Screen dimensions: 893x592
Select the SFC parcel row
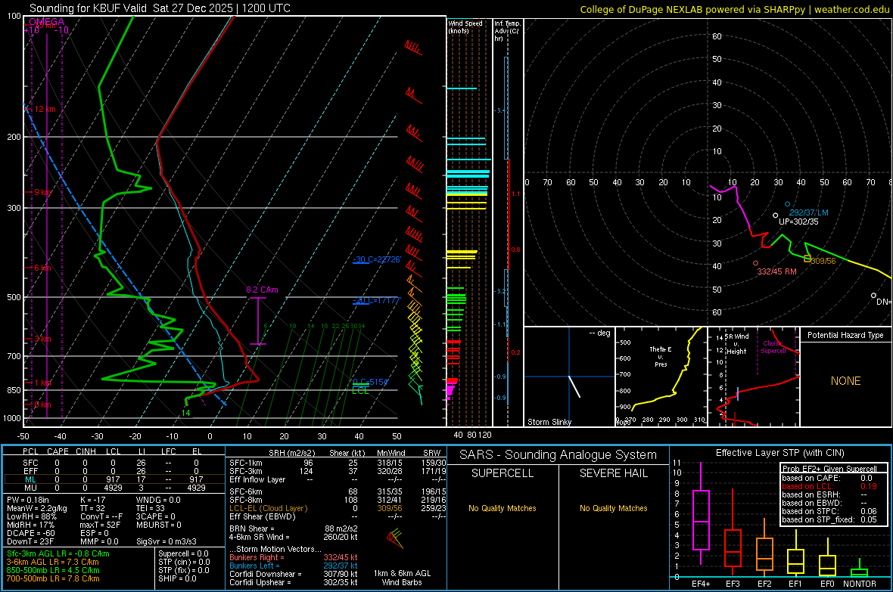pyautogui.click(x=114, y=463)
